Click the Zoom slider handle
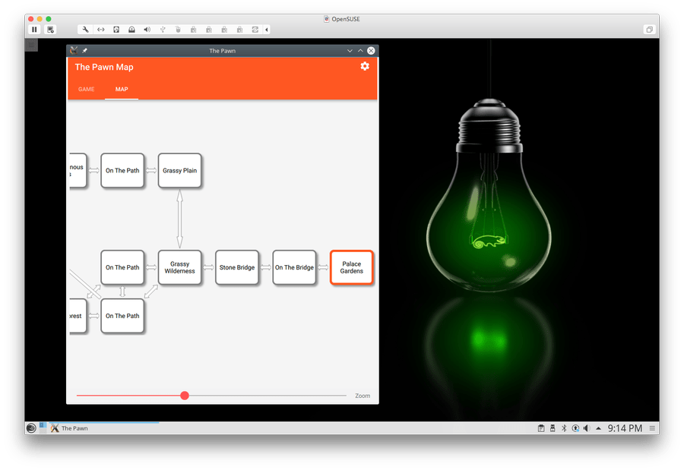 point(185,396)
